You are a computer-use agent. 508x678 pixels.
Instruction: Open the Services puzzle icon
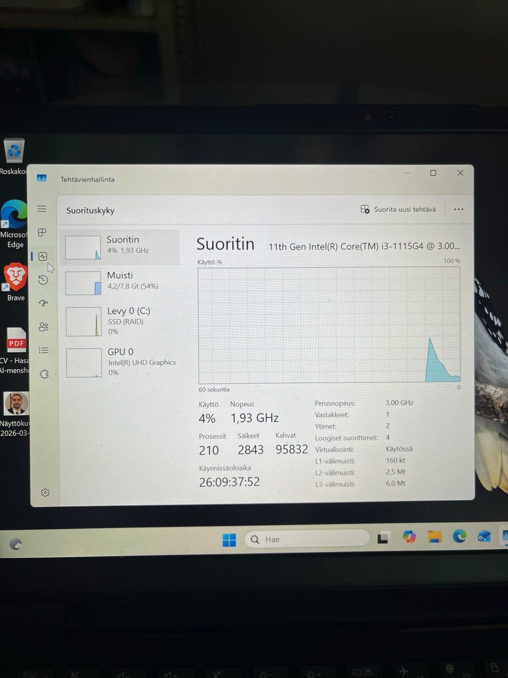[44, 374]
